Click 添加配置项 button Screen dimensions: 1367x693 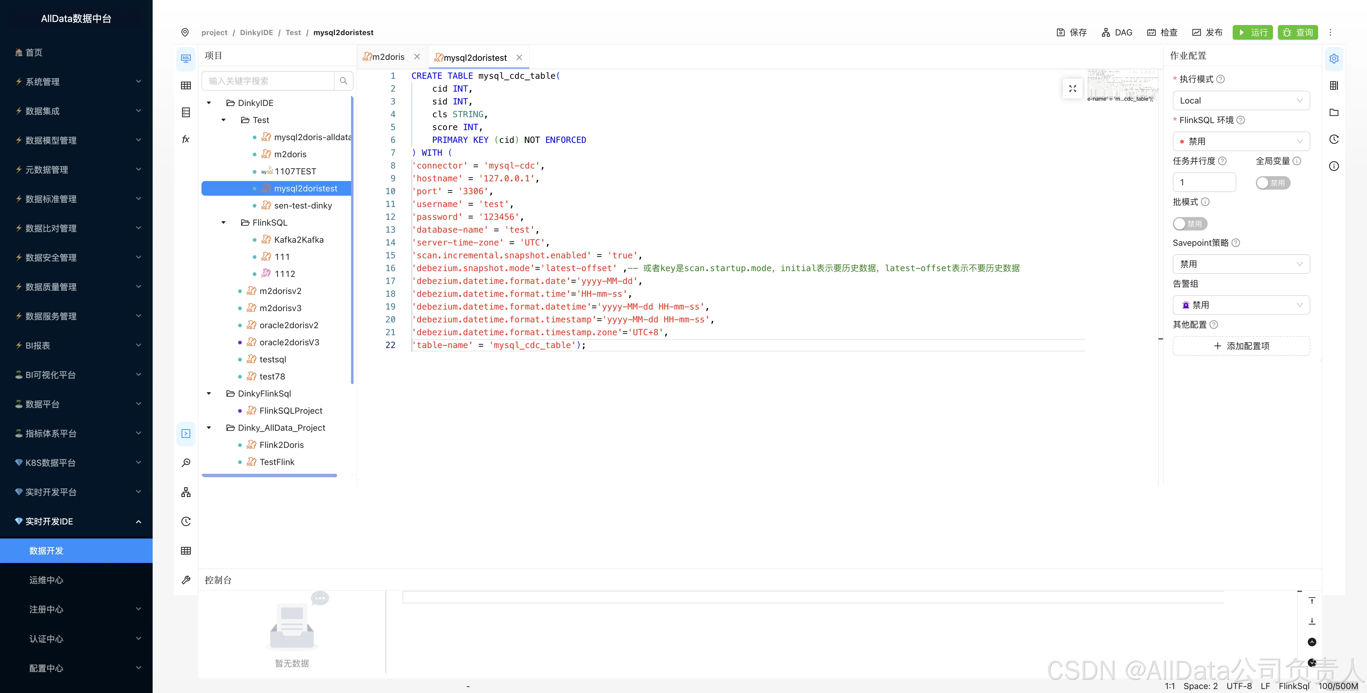[x=1241, y=346]
